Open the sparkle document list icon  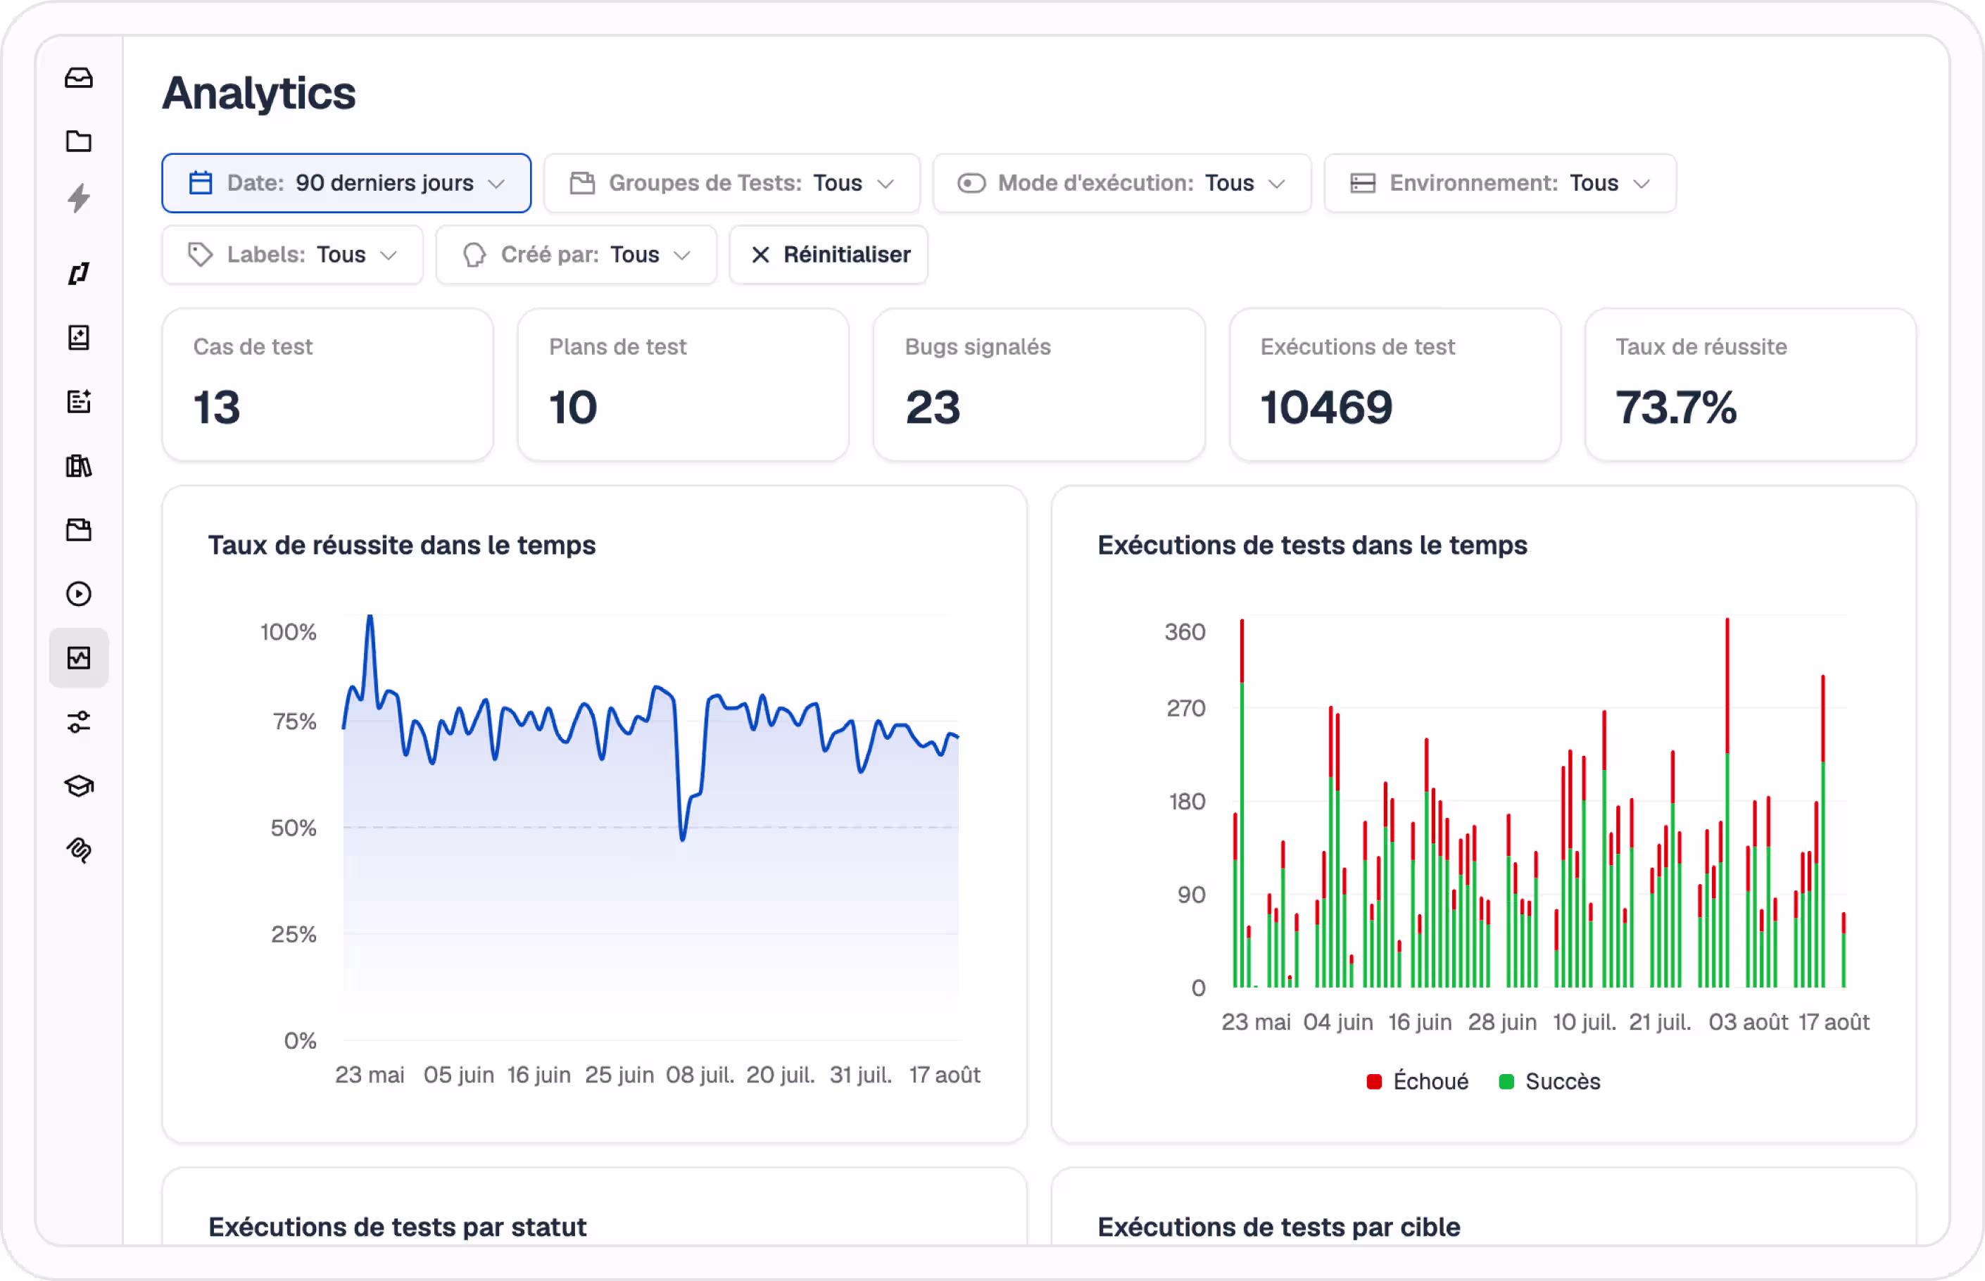click(79, 402)
